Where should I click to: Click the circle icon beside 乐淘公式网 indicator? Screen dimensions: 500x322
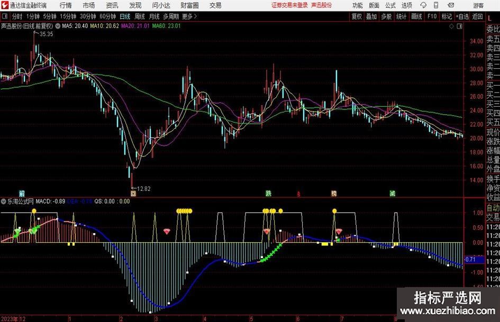point(4,201)
